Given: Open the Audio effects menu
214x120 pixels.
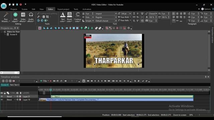Looking at the screenshot, I should [x=31, y=17].
